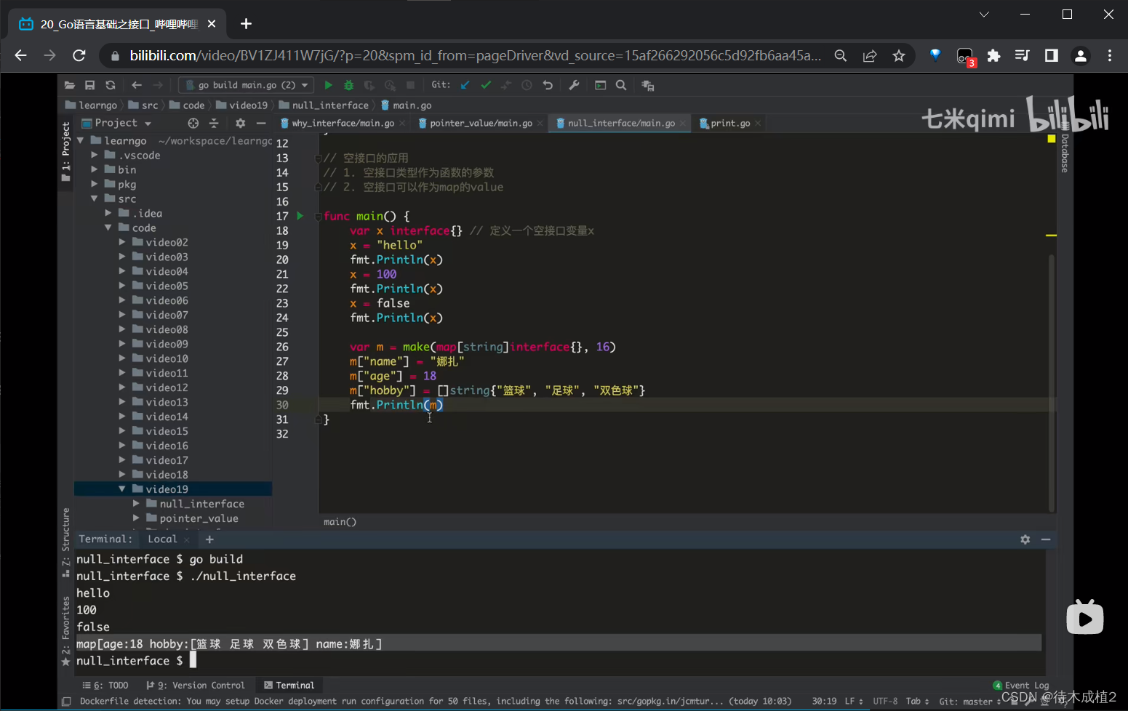Screen dimensions: 1128x711
Task: Click the collapse all icon in Project panel
Action: [x=214, y=123]
